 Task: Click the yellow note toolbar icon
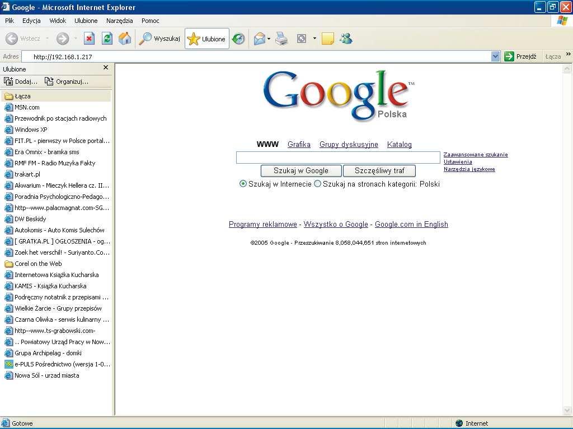point(327,39)
